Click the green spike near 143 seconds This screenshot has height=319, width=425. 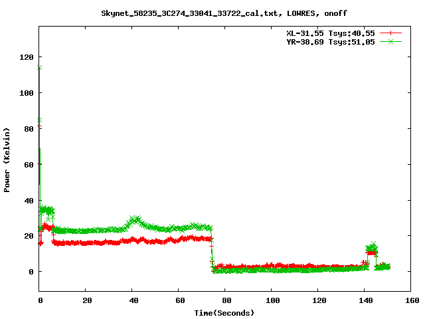point(372,247)
